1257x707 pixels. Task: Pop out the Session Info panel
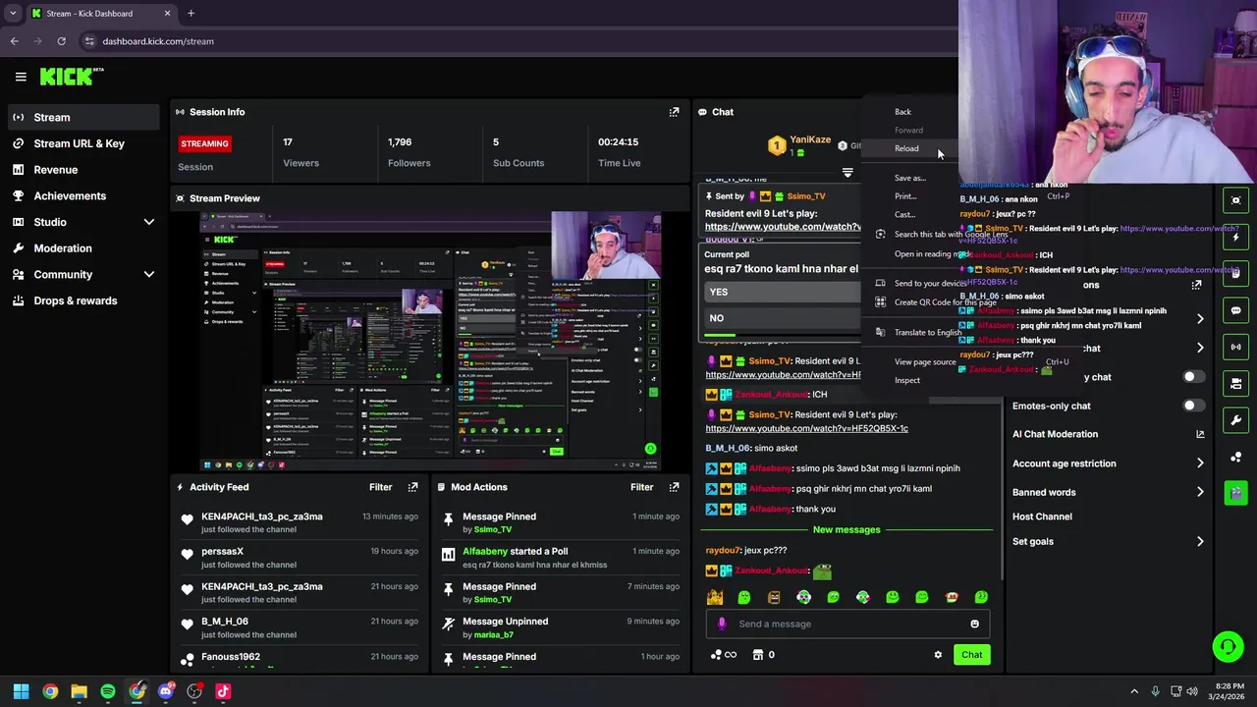tap(674, 112)
